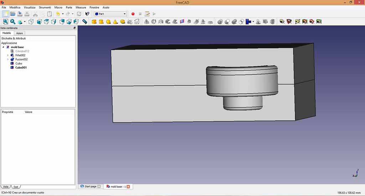Switch to the Azioni tab
Viewport: 365px width, 196px height.
[x=19, y=33]
